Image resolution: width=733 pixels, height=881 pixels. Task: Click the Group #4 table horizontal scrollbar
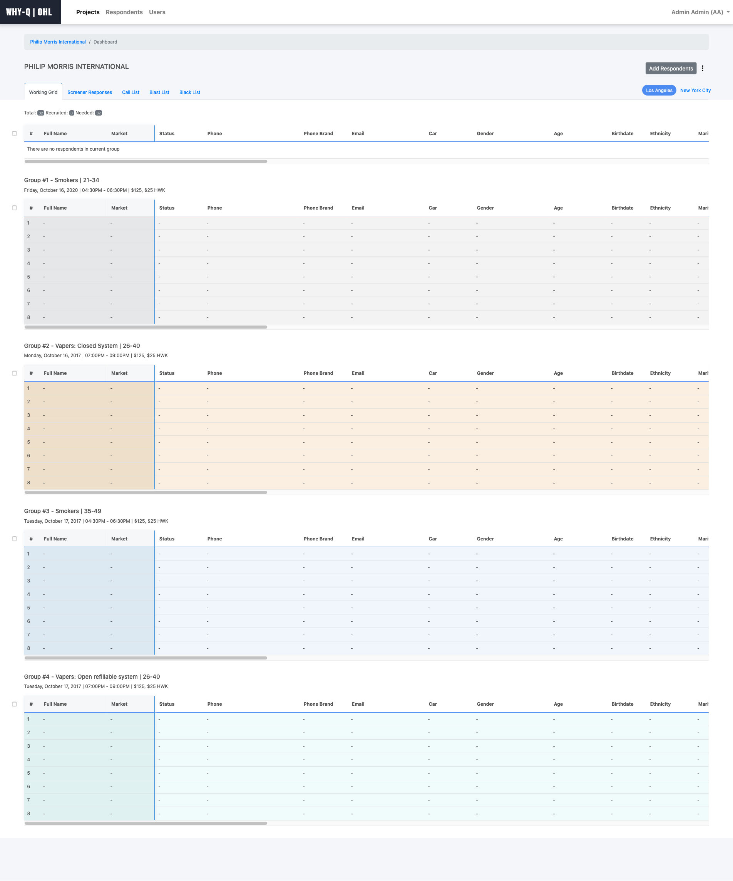(146, 823)
